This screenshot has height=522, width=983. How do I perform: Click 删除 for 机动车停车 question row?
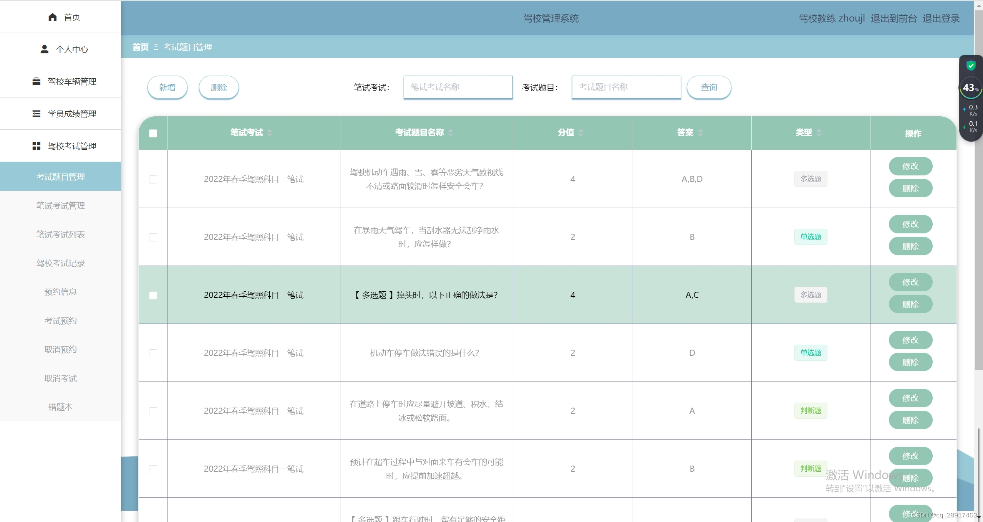[910, 362]
